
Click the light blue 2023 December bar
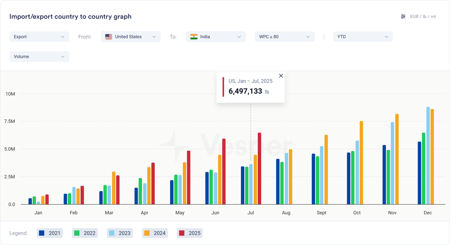(428, 156)
